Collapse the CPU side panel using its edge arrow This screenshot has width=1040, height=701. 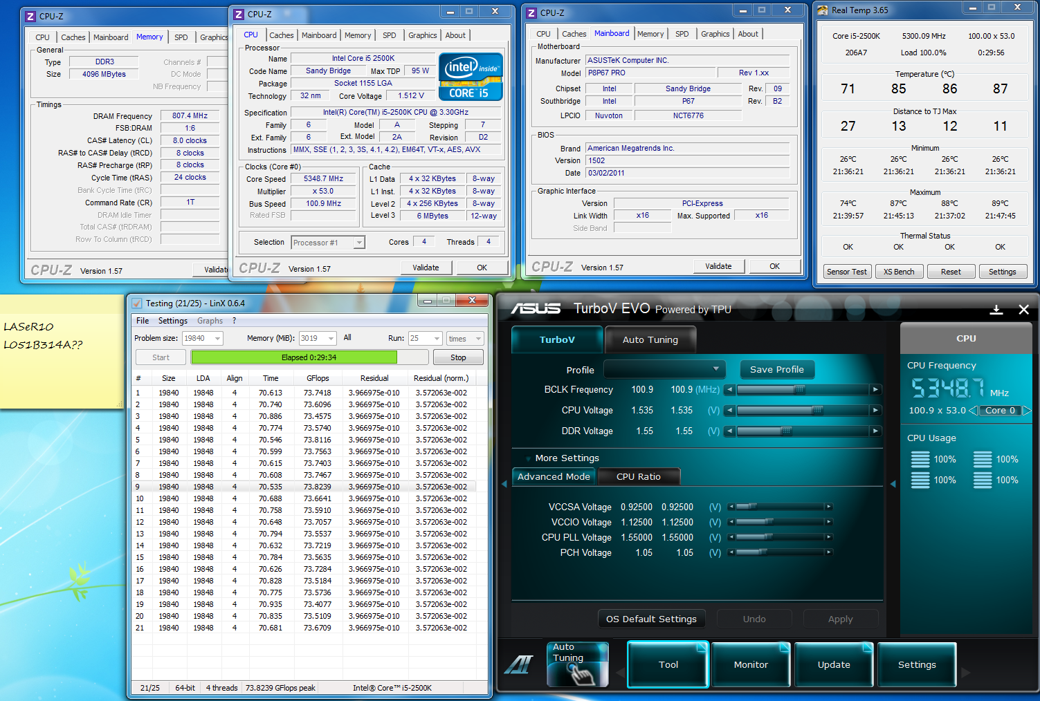[x=893, y=484]
